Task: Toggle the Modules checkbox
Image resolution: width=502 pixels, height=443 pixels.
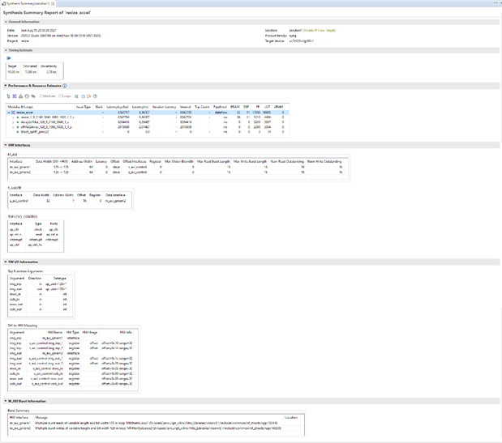Action: 42,96
